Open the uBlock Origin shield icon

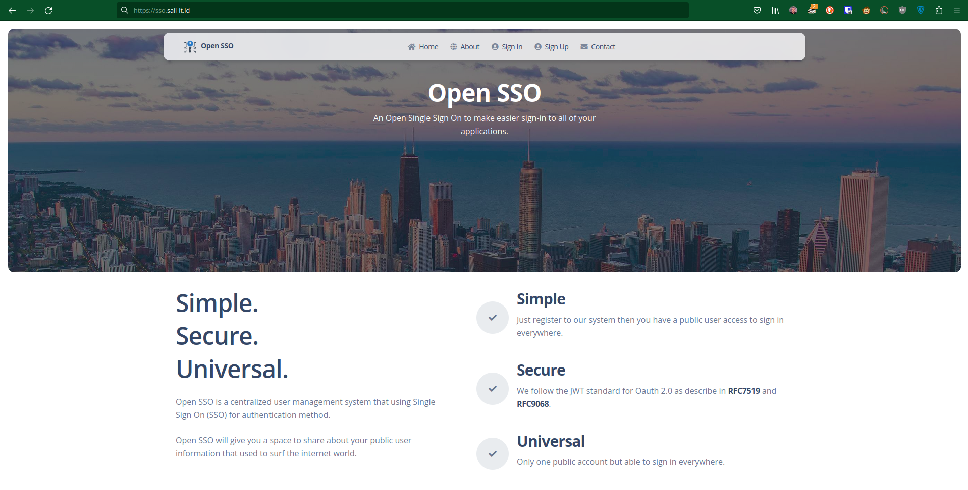point(902,10)
